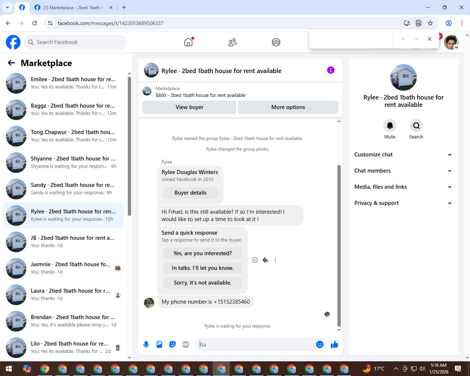Open the GIF picker icon
This screenshot has width=470, height=376.
186,344
